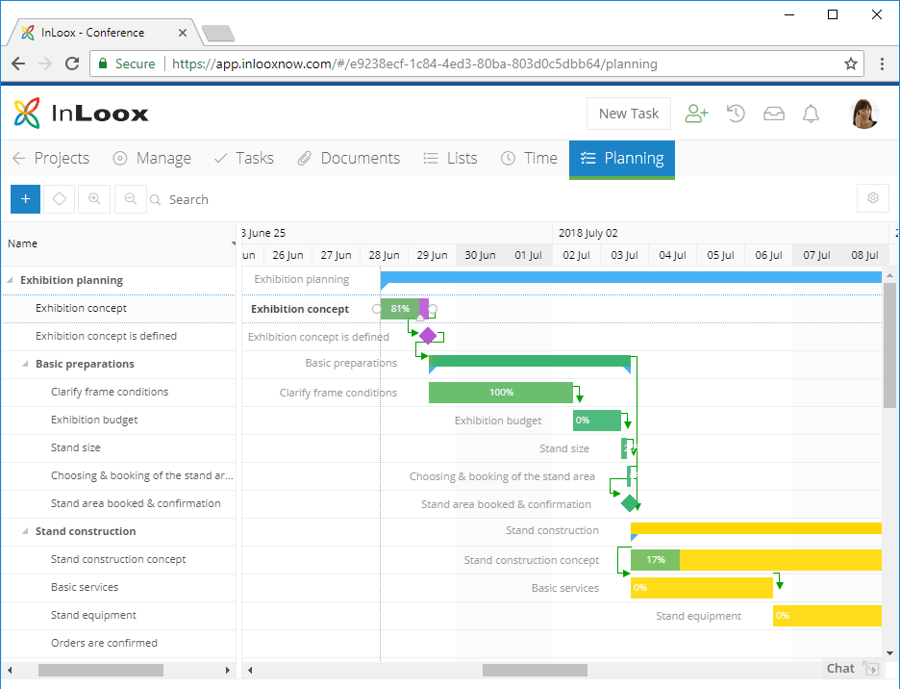Image resolution: width=900 pixels, height=689 pixels.
Task: Open the Chat panel
Action: point(840,669)
